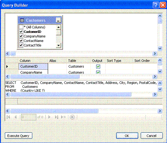Collapse the Customers table with its minimize button

tap(58, 20)
